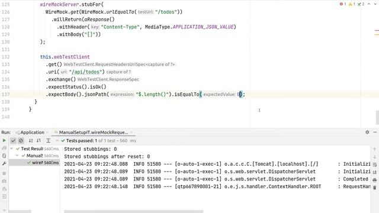
Task: Click the down arrow in console toolbar
Action: (375, 157)
